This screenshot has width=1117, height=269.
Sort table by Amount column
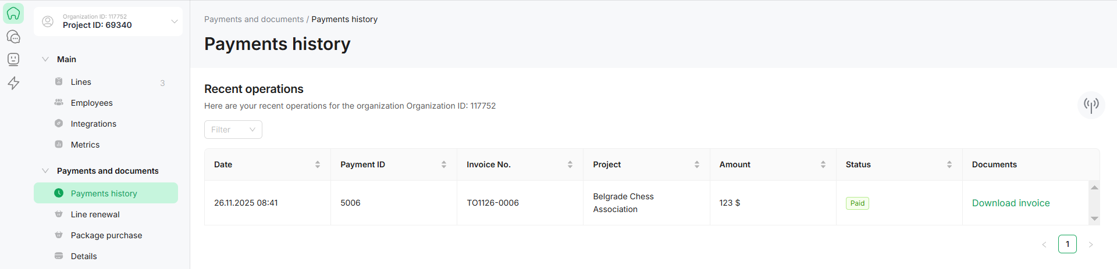click(x=823, y=164)
